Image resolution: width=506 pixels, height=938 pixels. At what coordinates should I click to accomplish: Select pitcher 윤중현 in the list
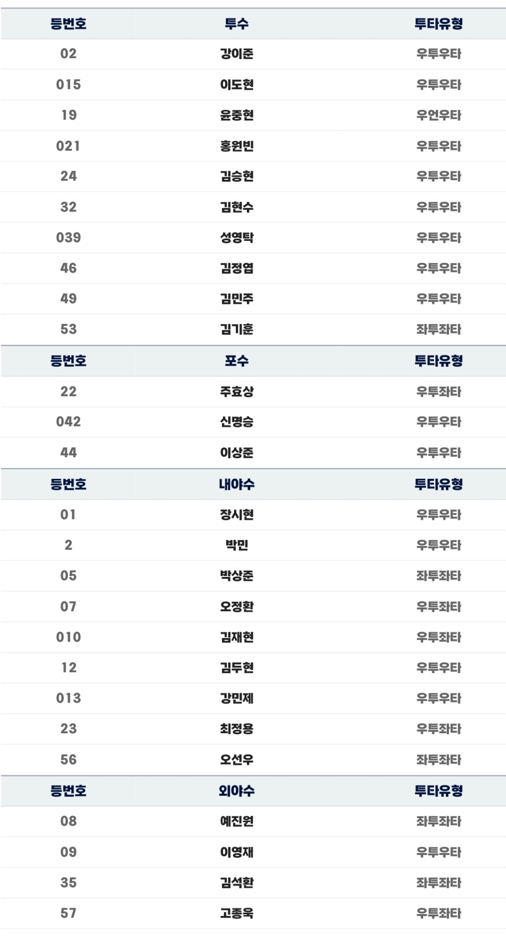(237, 115)
